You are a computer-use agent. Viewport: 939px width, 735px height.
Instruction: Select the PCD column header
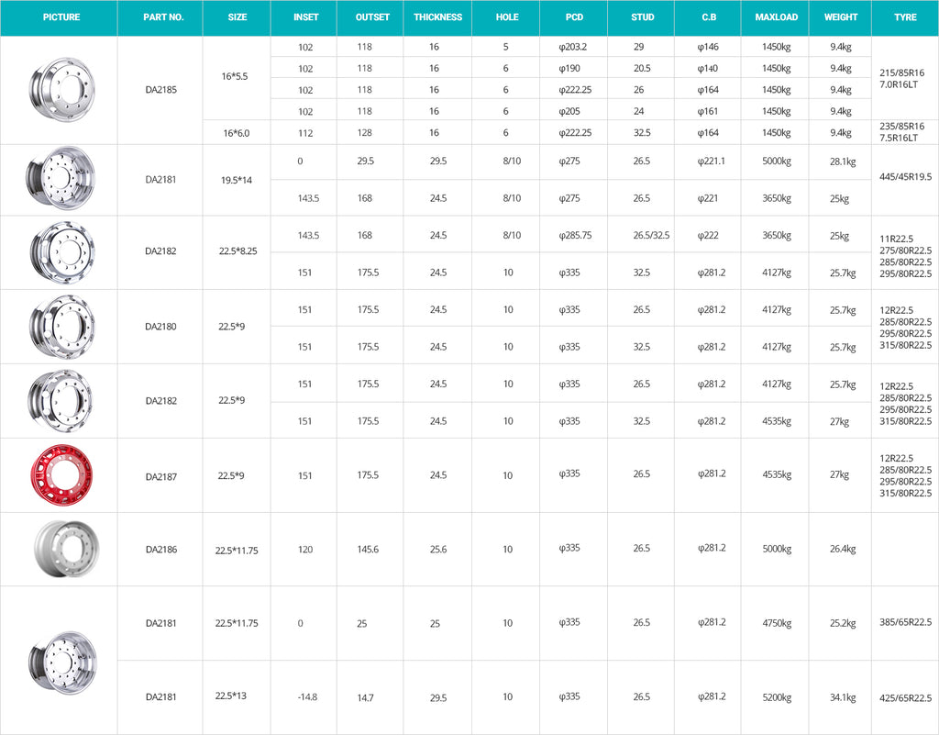[574, 17]
